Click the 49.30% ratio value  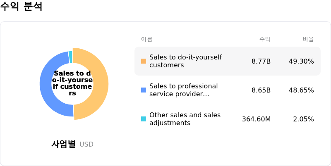(301, 61)
